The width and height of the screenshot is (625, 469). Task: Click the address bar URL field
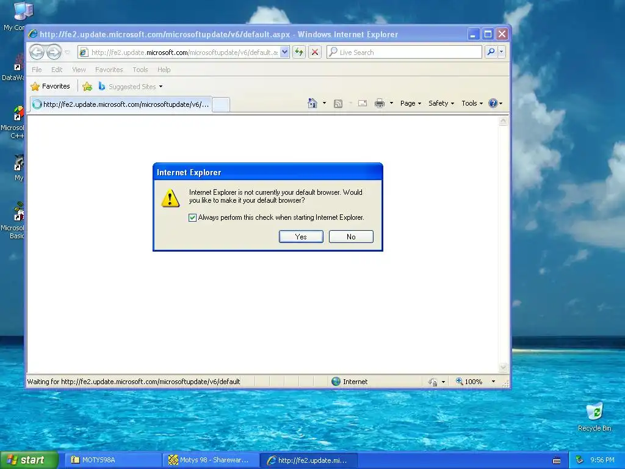click(x=184, y=53)
